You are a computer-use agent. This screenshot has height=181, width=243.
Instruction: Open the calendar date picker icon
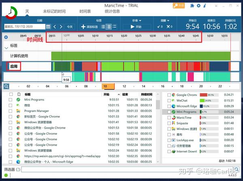click(48, 27)
